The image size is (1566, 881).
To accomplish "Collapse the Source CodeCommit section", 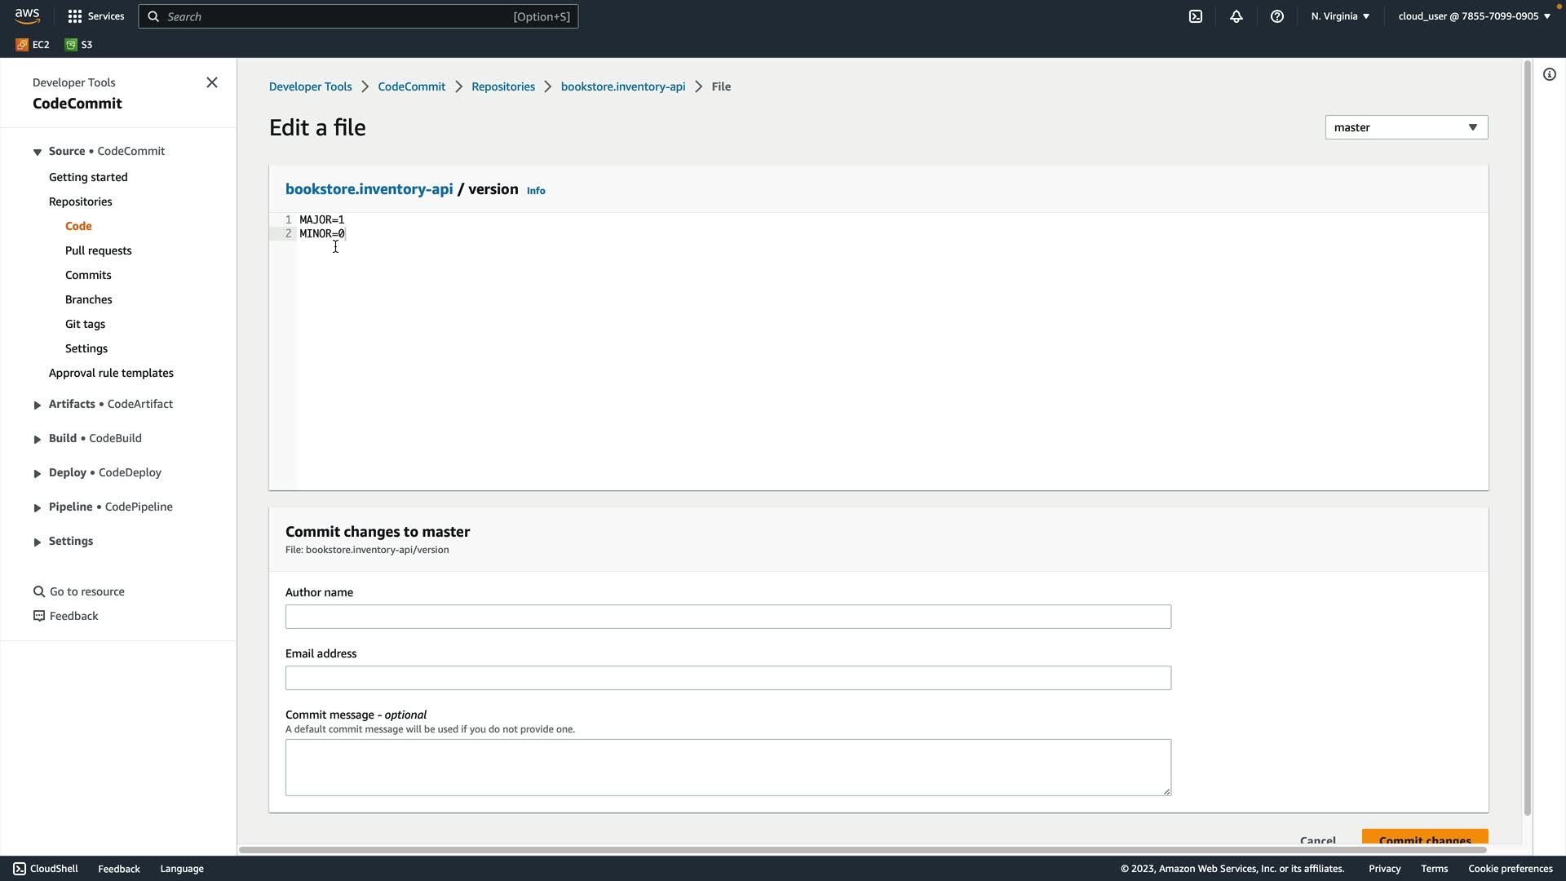I will point(38,152).
